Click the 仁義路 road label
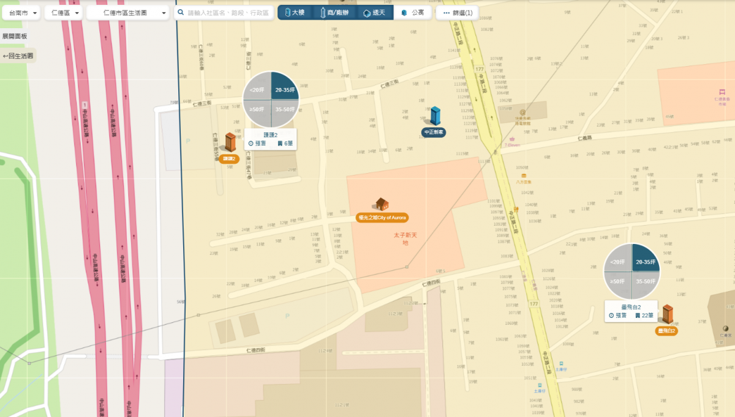This screenshot has width=735, height=417. (x=585, y=138)
